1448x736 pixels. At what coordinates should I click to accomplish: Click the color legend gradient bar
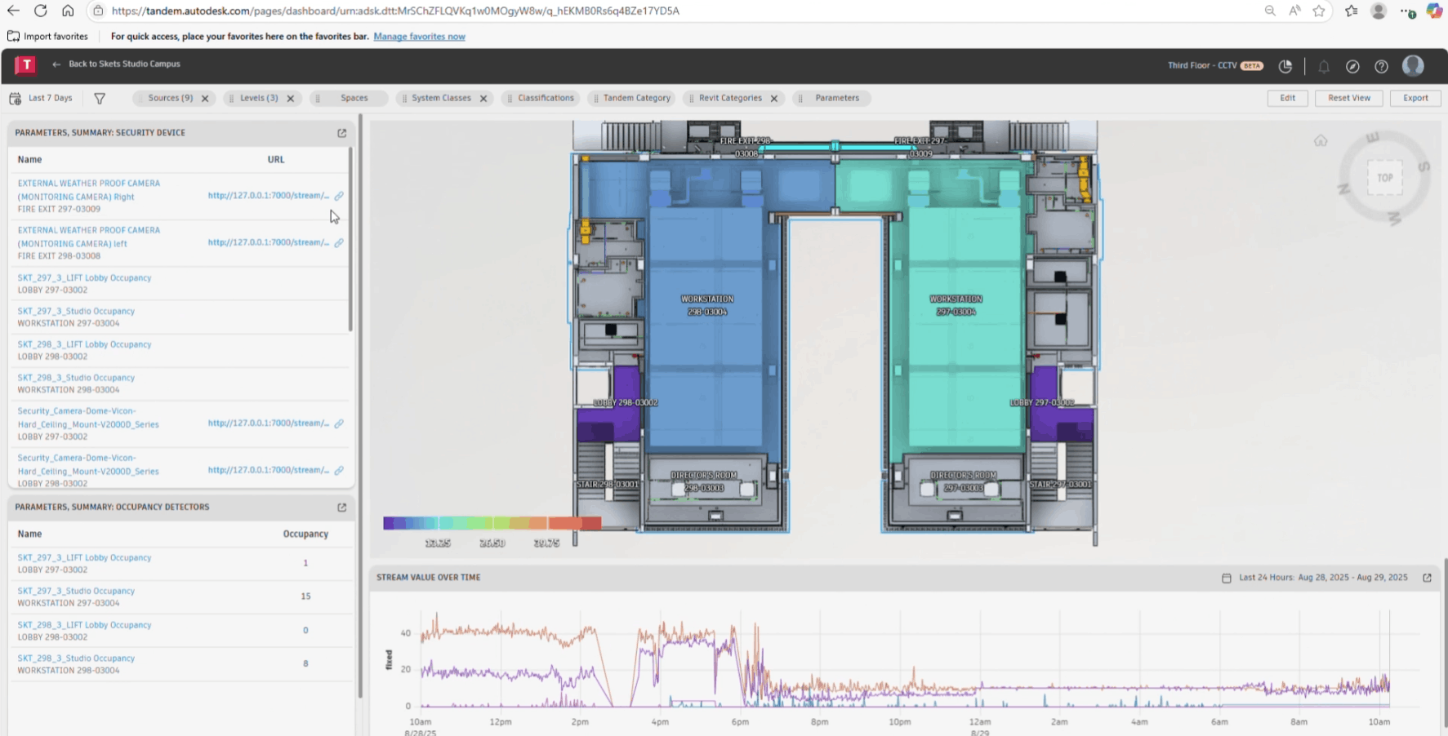(492, 523)
